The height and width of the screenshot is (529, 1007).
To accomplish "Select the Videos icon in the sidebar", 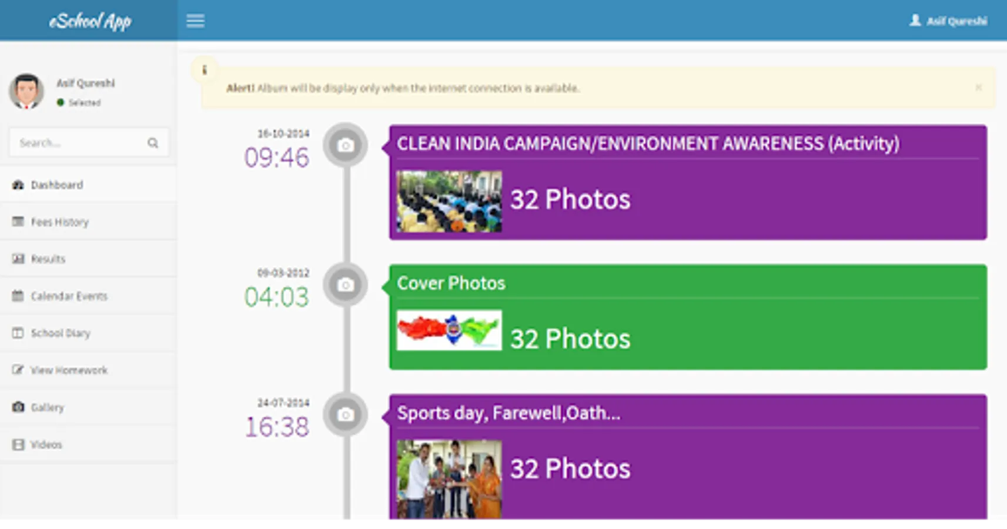I will tap(17, 444).
